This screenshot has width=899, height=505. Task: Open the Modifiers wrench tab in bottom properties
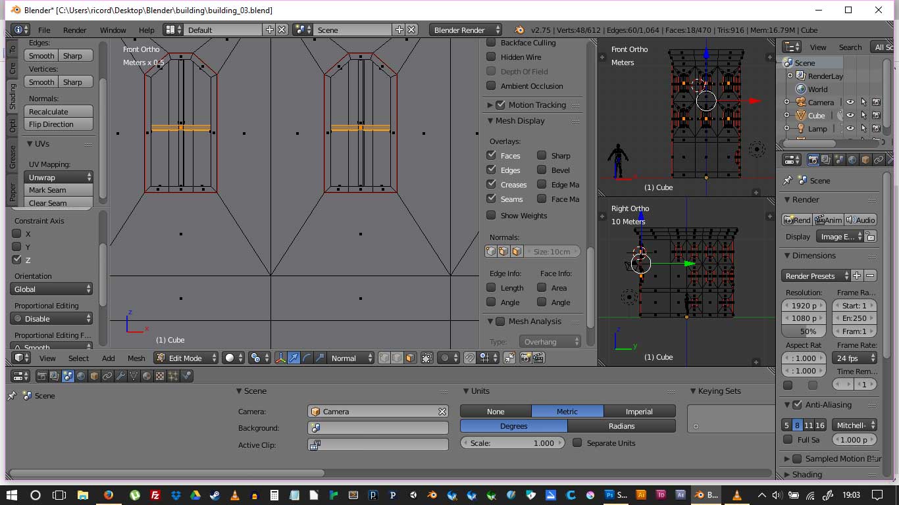pos(120,376)
